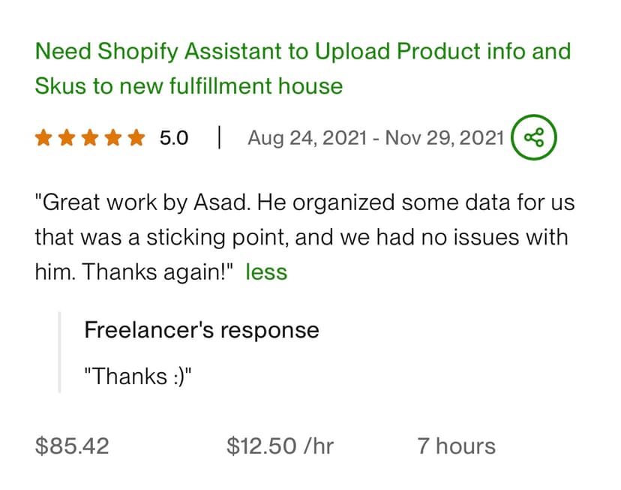Collapse the review with the less link
Viewport: 621px width, 490px height.
pyautogui.click(x=266, y=272)
